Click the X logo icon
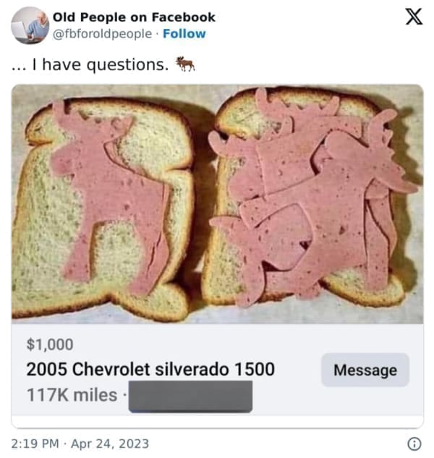 point(414,17)
